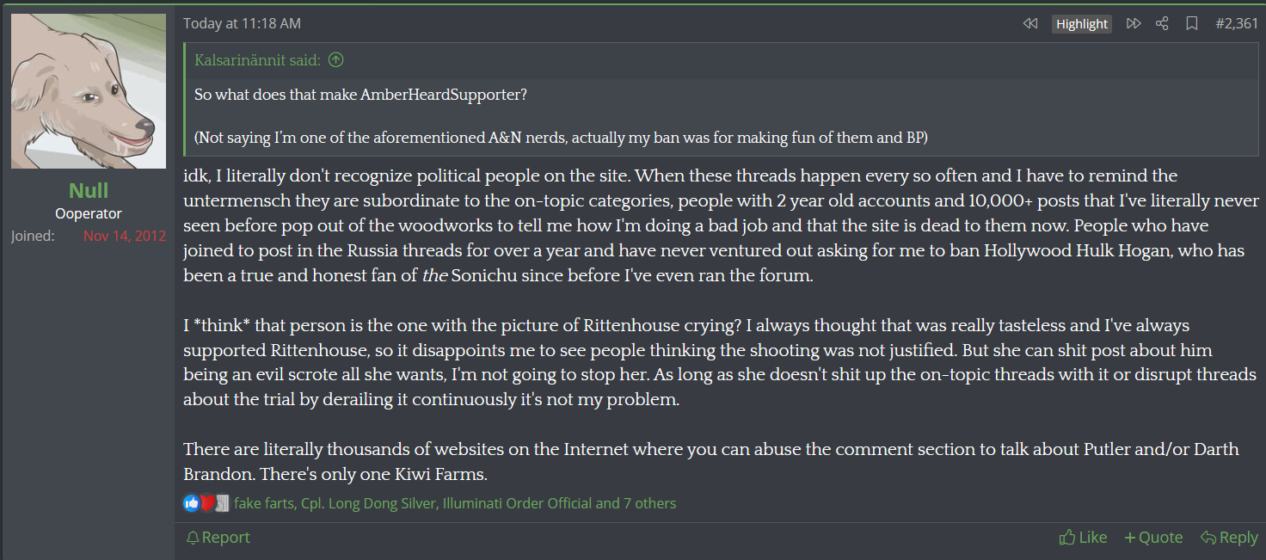Viewport: 1266px width, 560px height.
Task: Open post number #2,361 permalink
Action: coord(1237,24)
